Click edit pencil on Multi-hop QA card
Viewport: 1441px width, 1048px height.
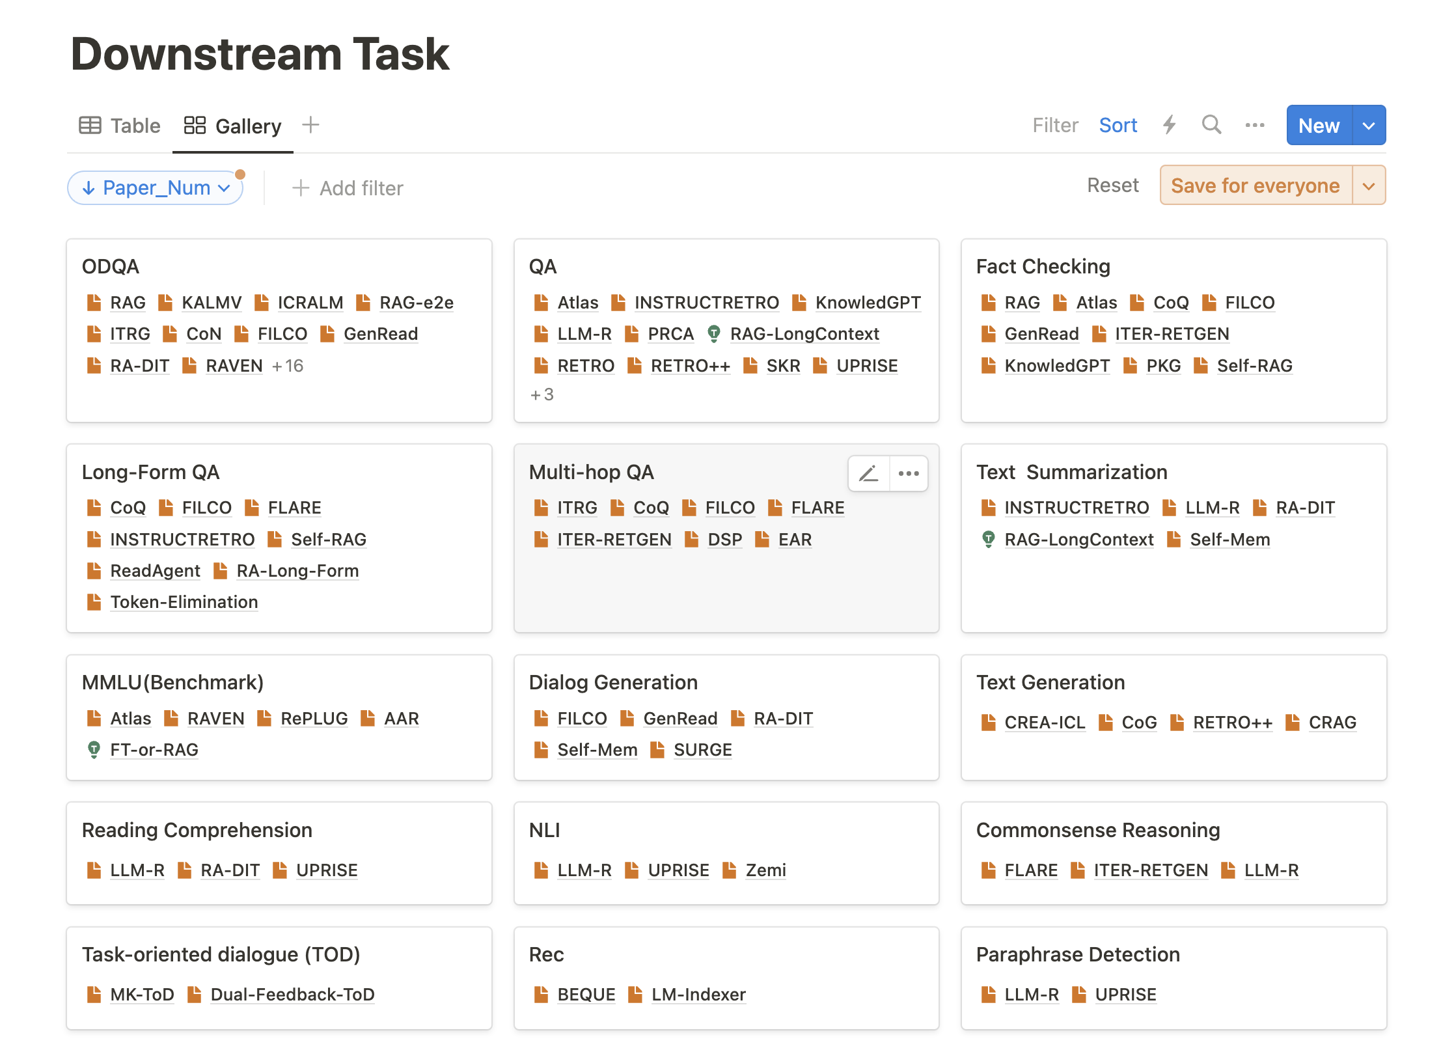tap(869, 473)
